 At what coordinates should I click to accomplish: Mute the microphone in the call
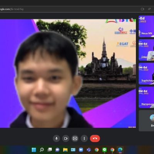tap(57, 139)
